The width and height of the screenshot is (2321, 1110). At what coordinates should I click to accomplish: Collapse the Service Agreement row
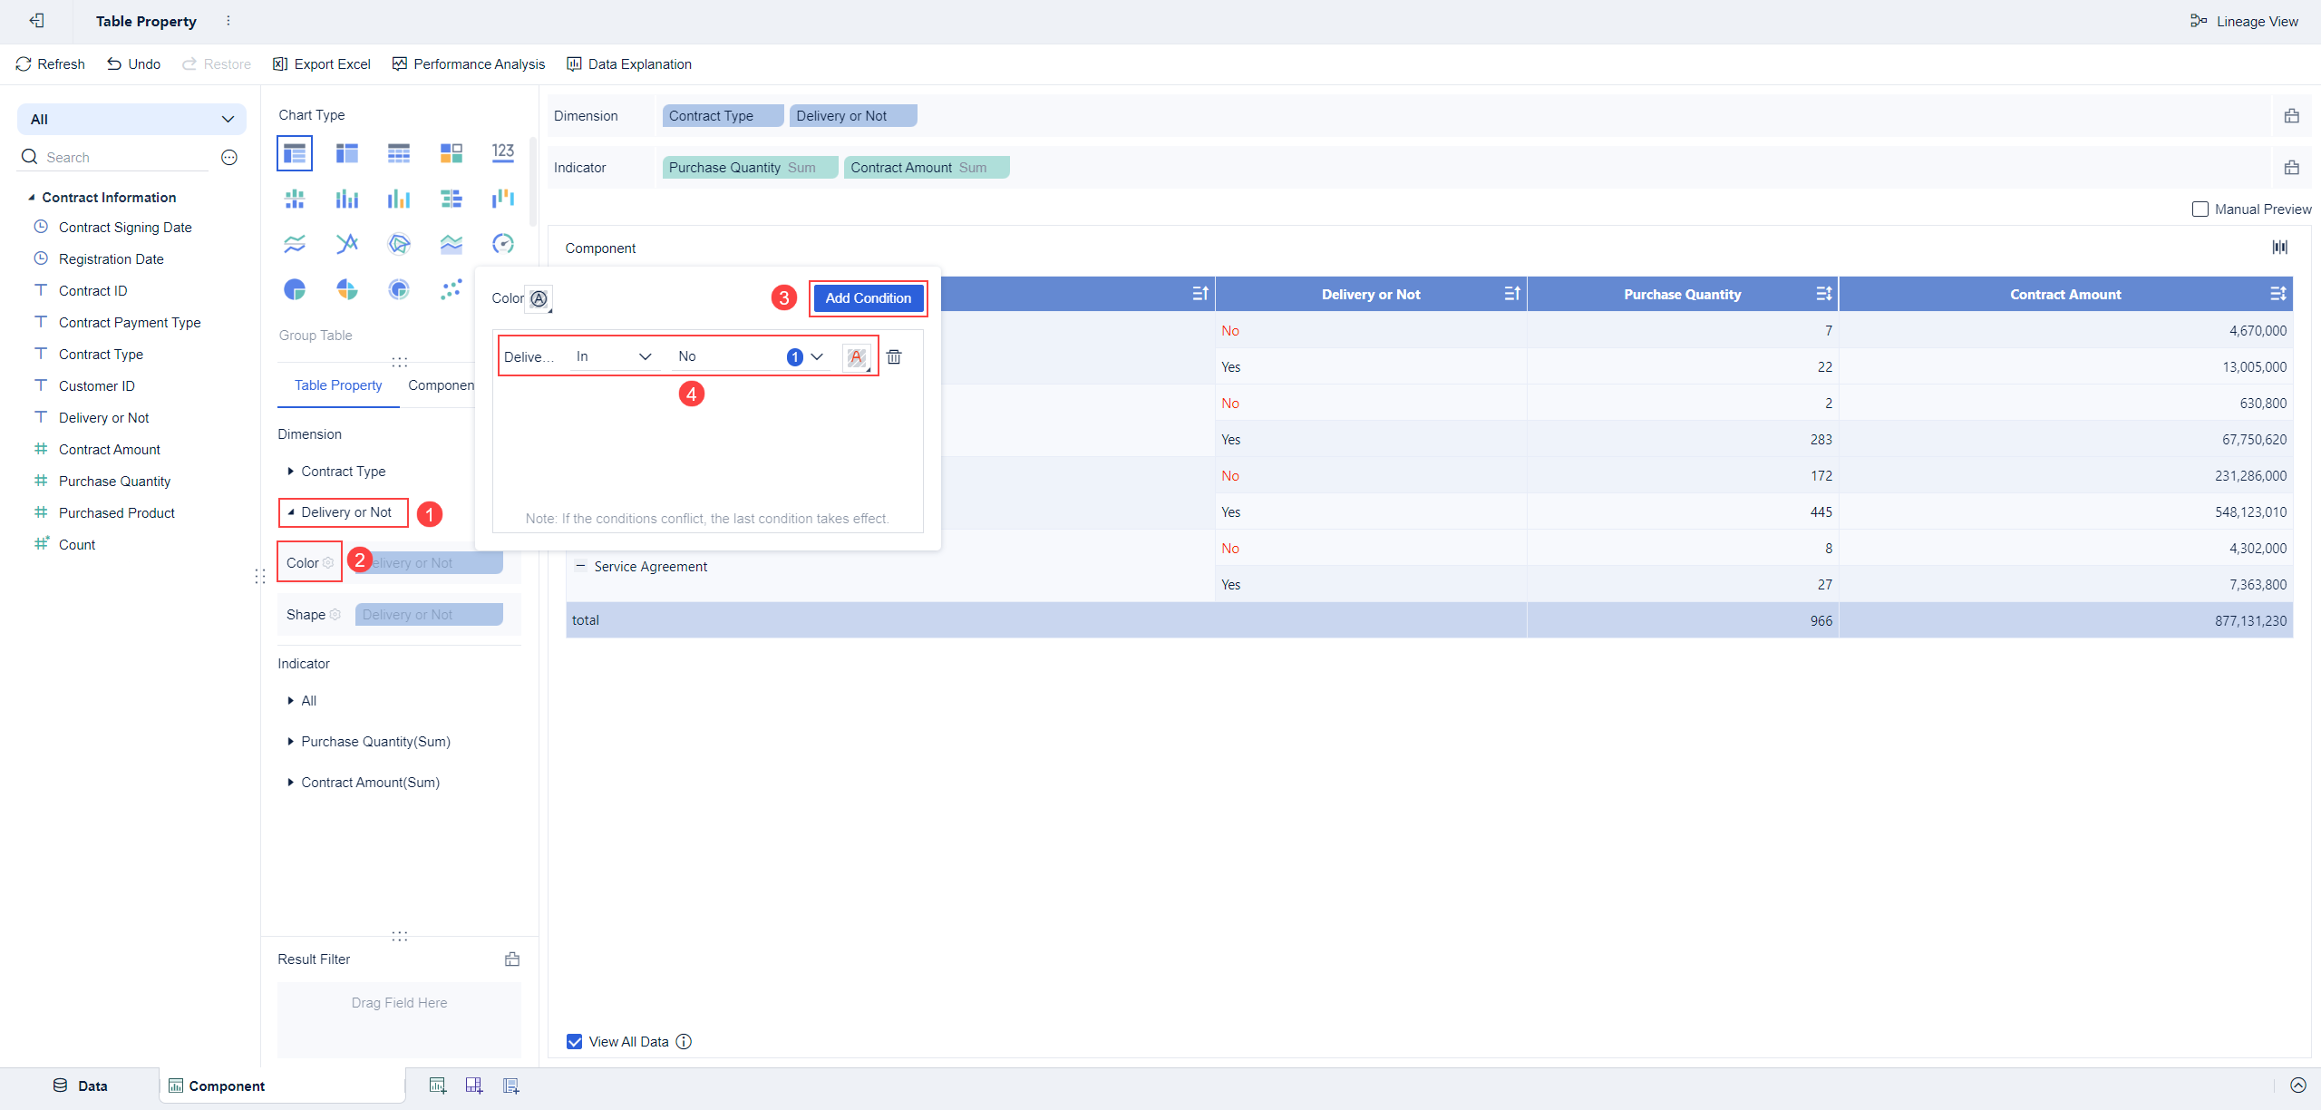click(x=580, y=566)
